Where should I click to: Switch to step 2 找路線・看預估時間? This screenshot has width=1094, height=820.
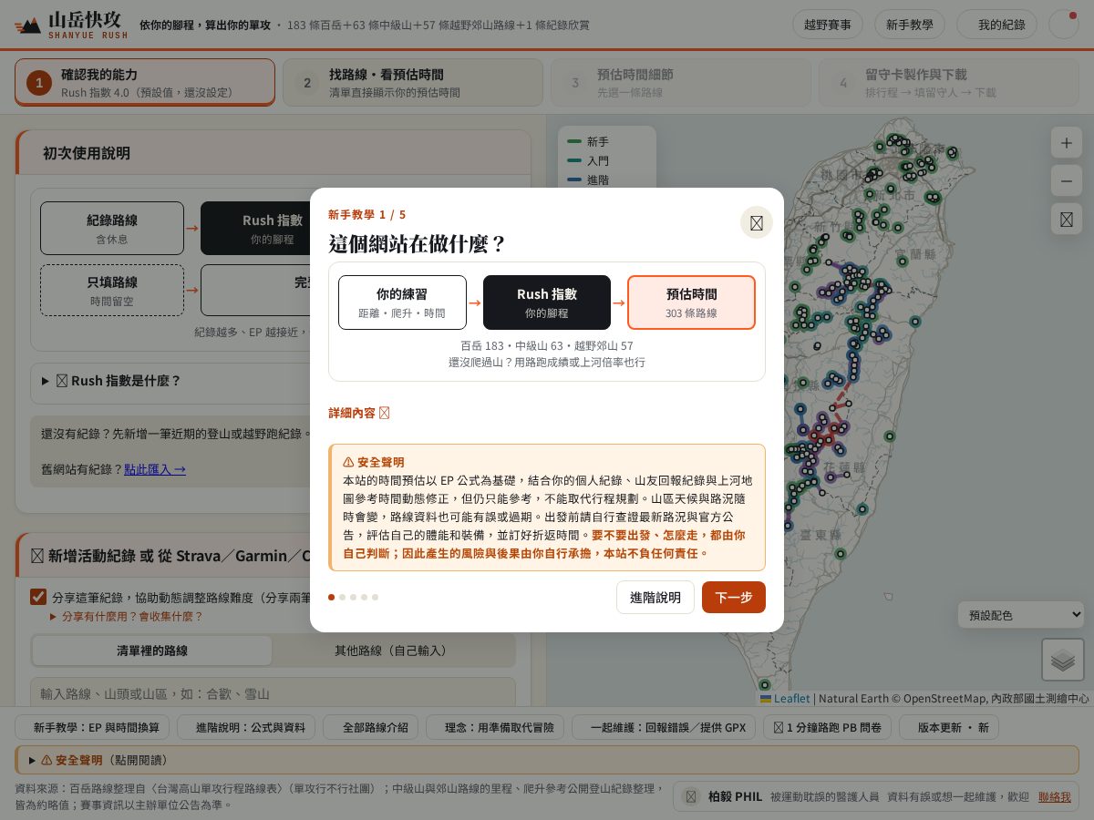(413, 83)
